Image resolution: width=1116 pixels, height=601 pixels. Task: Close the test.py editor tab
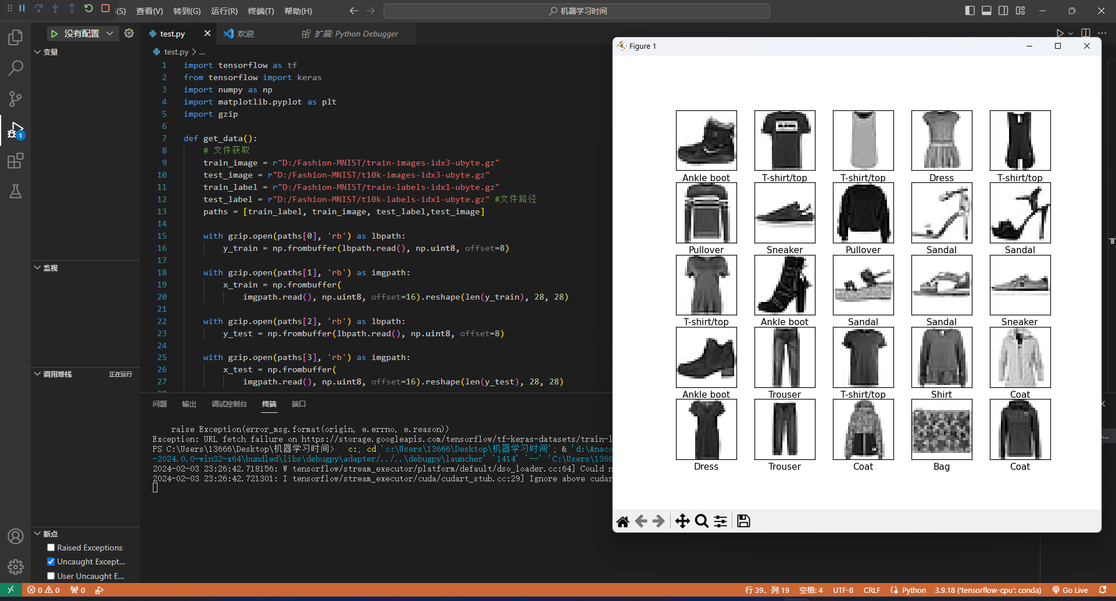click(x=207, y=34)
